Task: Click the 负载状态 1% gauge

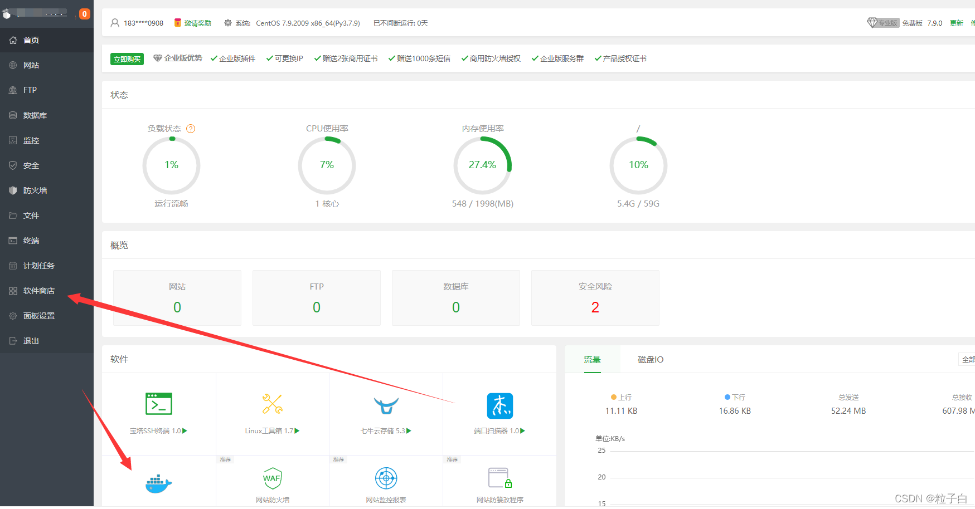Action: pos(171,165)
